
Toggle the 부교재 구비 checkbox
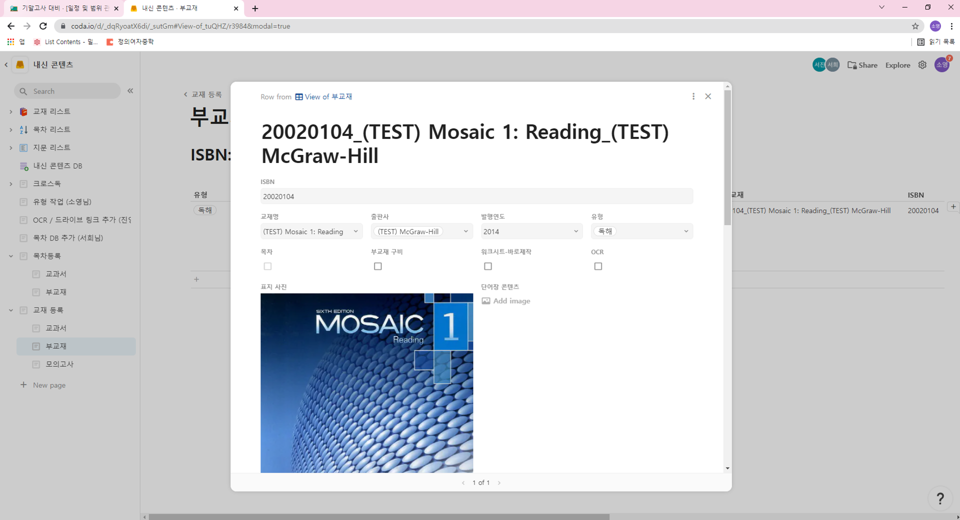click(x=378, y=266)
